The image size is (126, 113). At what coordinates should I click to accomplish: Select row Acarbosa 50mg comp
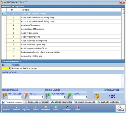(x=64, y=25)
